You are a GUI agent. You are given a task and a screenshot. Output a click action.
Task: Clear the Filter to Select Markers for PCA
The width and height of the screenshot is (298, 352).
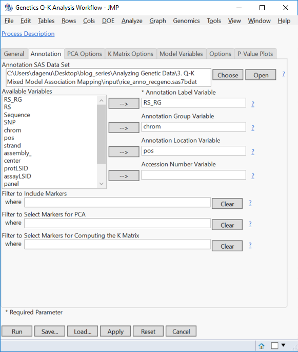[227, 225]
